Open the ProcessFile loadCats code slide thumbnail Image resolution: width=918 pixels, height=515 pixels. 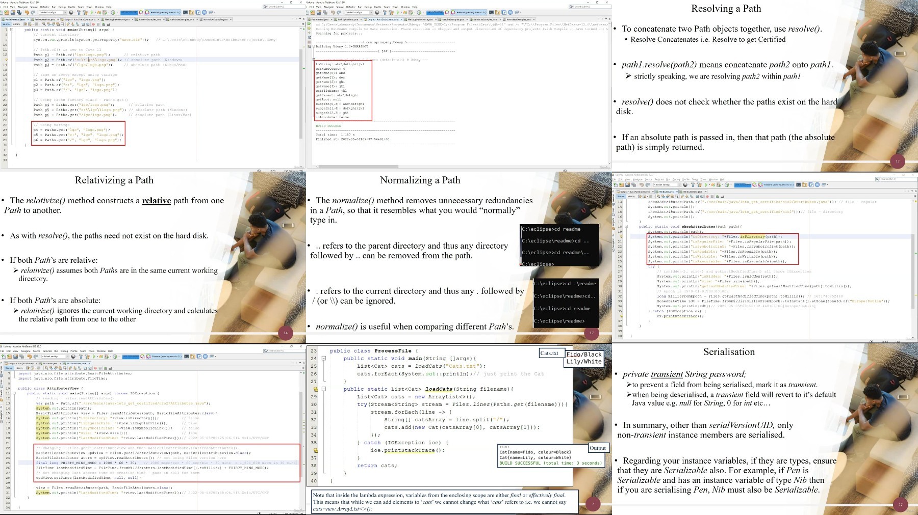pyautogui.click(x=459, y=429)
